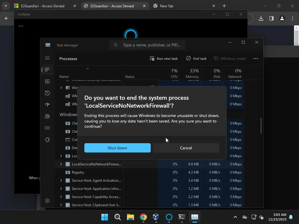This screenshot has height=224, width=299.
Task: Open Chrome tab search dropdown arrow
Action: [x=6, y=6]
